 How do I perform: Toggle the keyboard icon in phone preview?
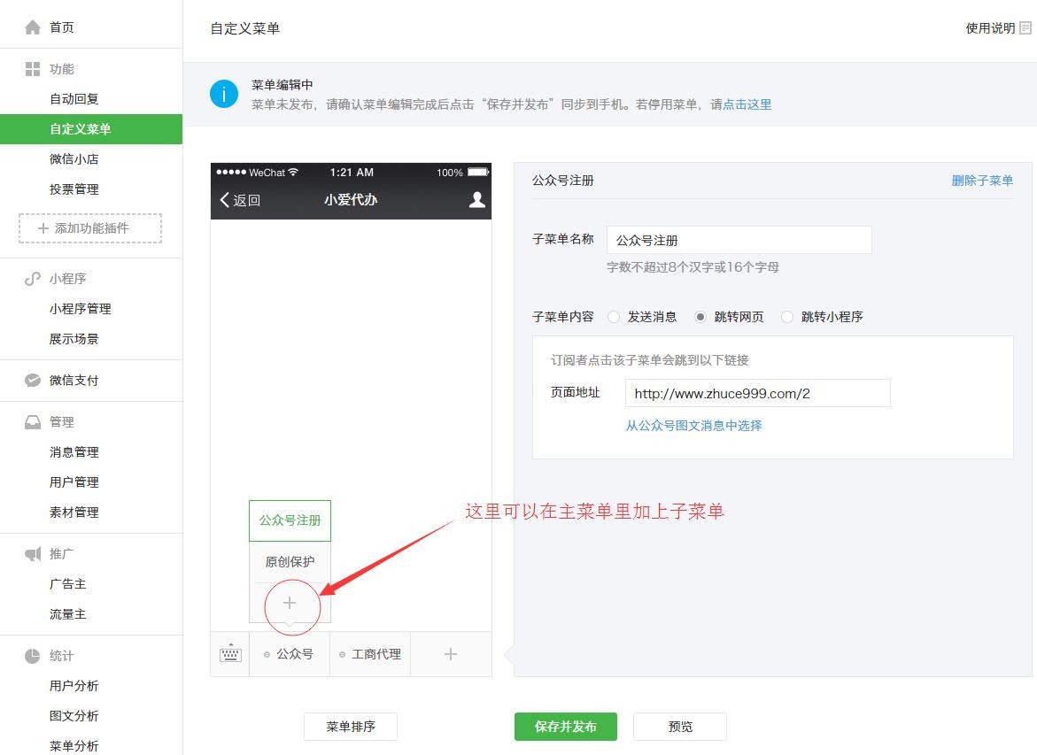[230, 654]
